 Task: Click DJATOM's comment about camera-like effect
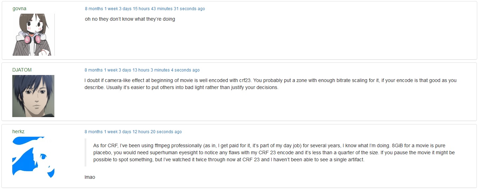point(271,84)
